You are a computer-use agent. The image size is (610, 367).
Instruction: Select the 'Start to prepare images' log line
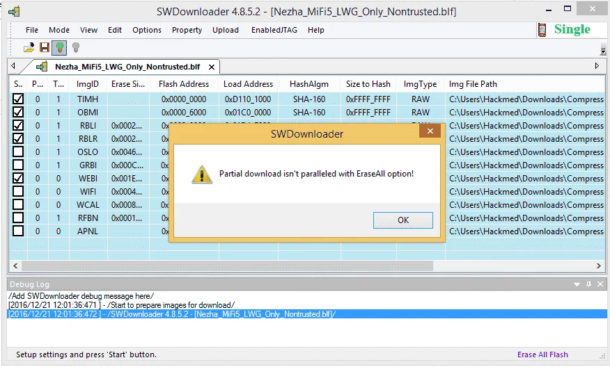point(121,305)
